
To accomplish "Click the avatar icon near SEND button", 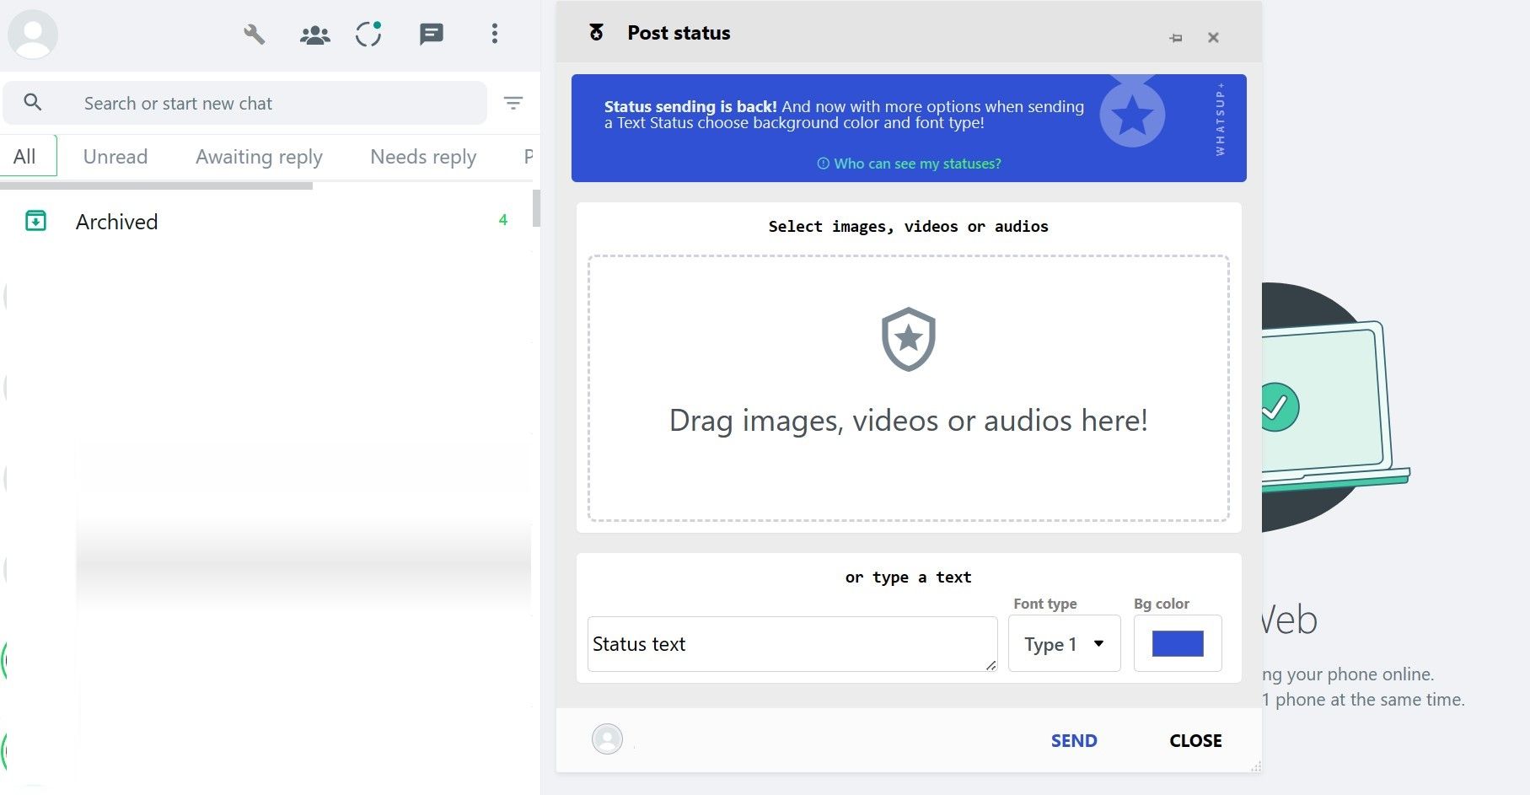I will pos(607,739).
